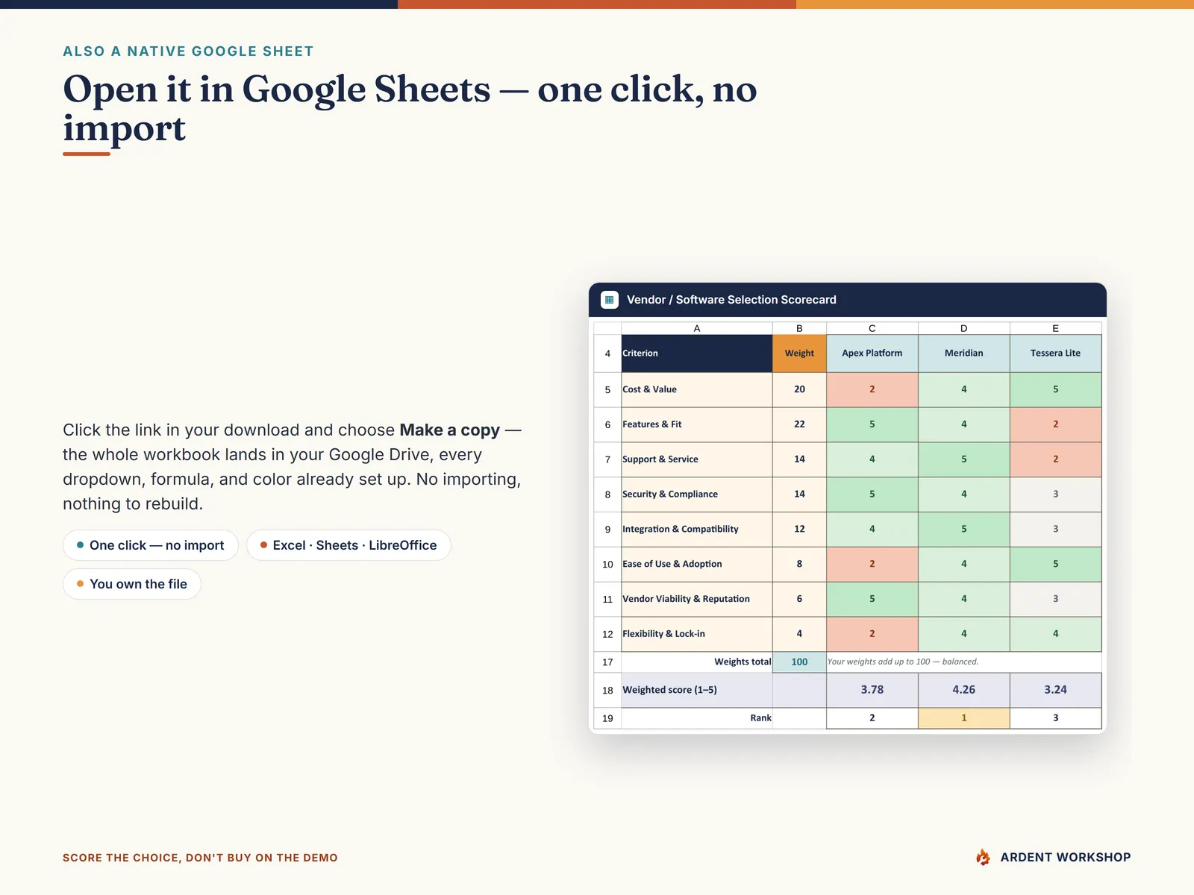1194x895 pixels.
Task: Click the 'Tessera Lite' header cell
Action: coord(1056,354)
